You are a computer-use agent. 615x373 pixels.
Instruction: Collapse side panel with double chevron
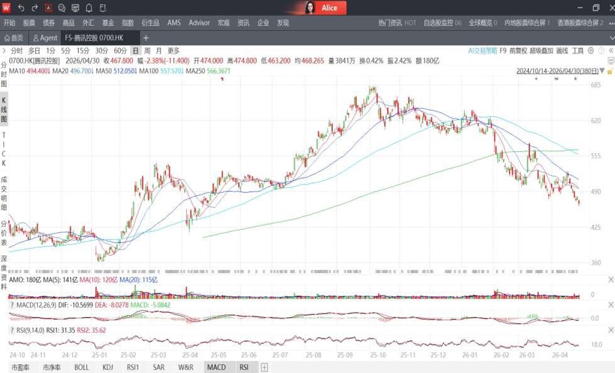coord(611,51)
